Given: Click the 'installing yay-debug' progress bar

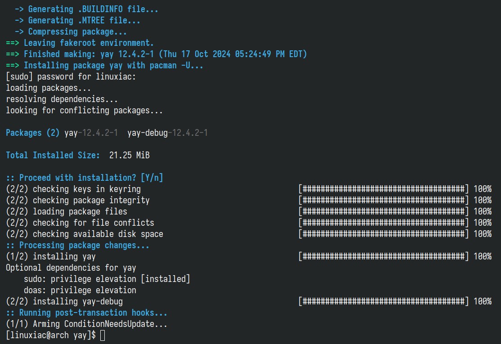Looking at the screenshot, I should click(x=384, y=301).
